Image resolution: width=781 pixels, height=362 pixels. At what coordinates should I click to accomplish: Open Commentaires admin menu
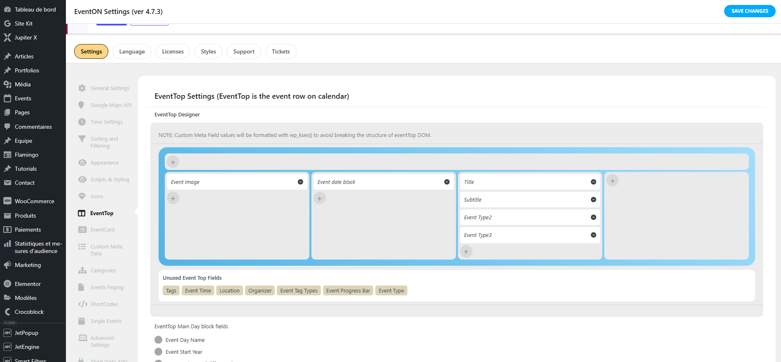(33, 127)
